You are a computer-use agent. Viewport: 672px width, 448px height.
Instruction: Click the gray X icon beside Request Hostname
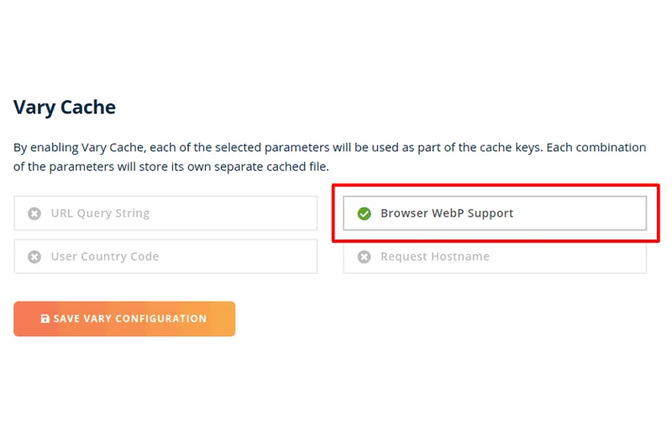pos(364,257)
